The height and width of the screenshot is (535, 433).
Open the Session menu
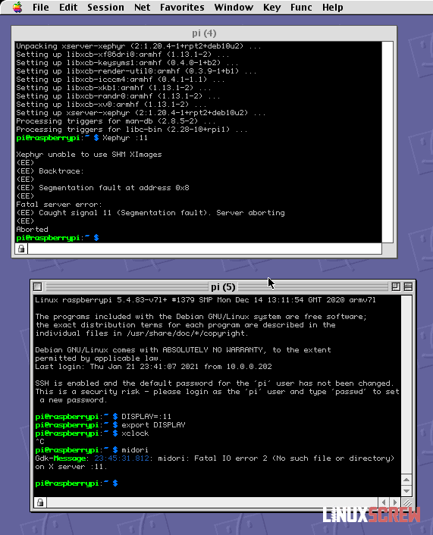coord(105,7)
